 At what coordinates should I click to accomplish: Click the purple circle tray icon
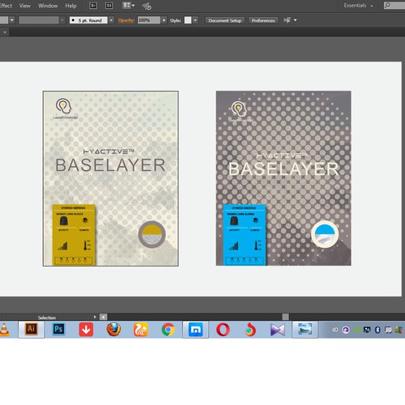[x=346, y=330]
